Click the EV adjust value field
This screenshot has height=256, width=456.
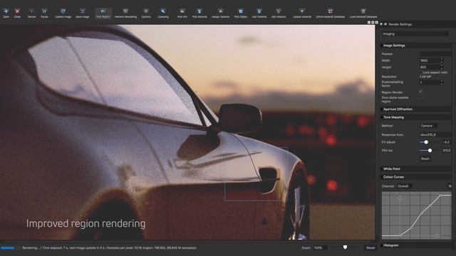[447, 142]
